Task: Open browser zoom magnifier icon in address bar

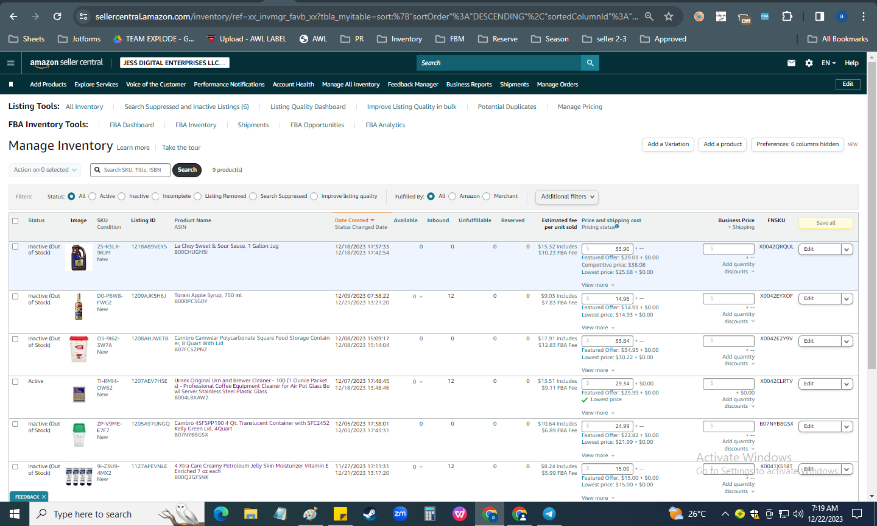Action: click(x=650, y=16)
